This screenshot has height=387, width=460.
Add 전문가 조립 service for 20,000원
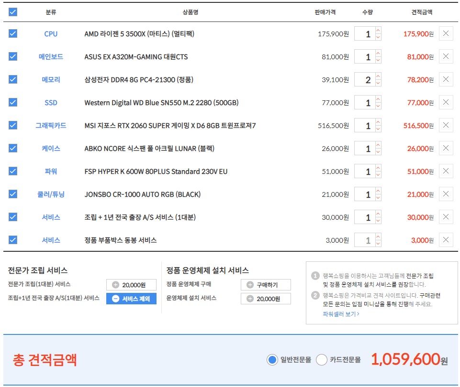click(x=131, y=285)
